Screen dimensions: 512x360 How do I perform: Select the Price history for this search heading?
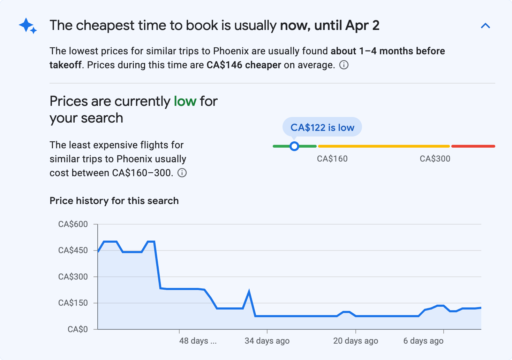pyautogui.click(x=114, y=201)
